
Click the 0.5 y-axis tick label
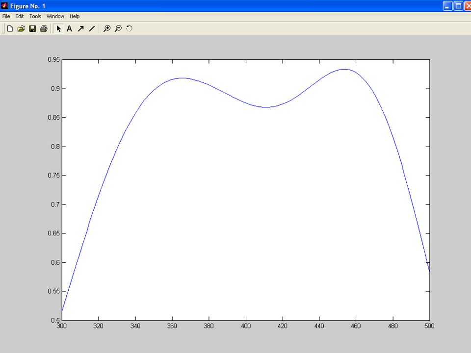[55, 320]
